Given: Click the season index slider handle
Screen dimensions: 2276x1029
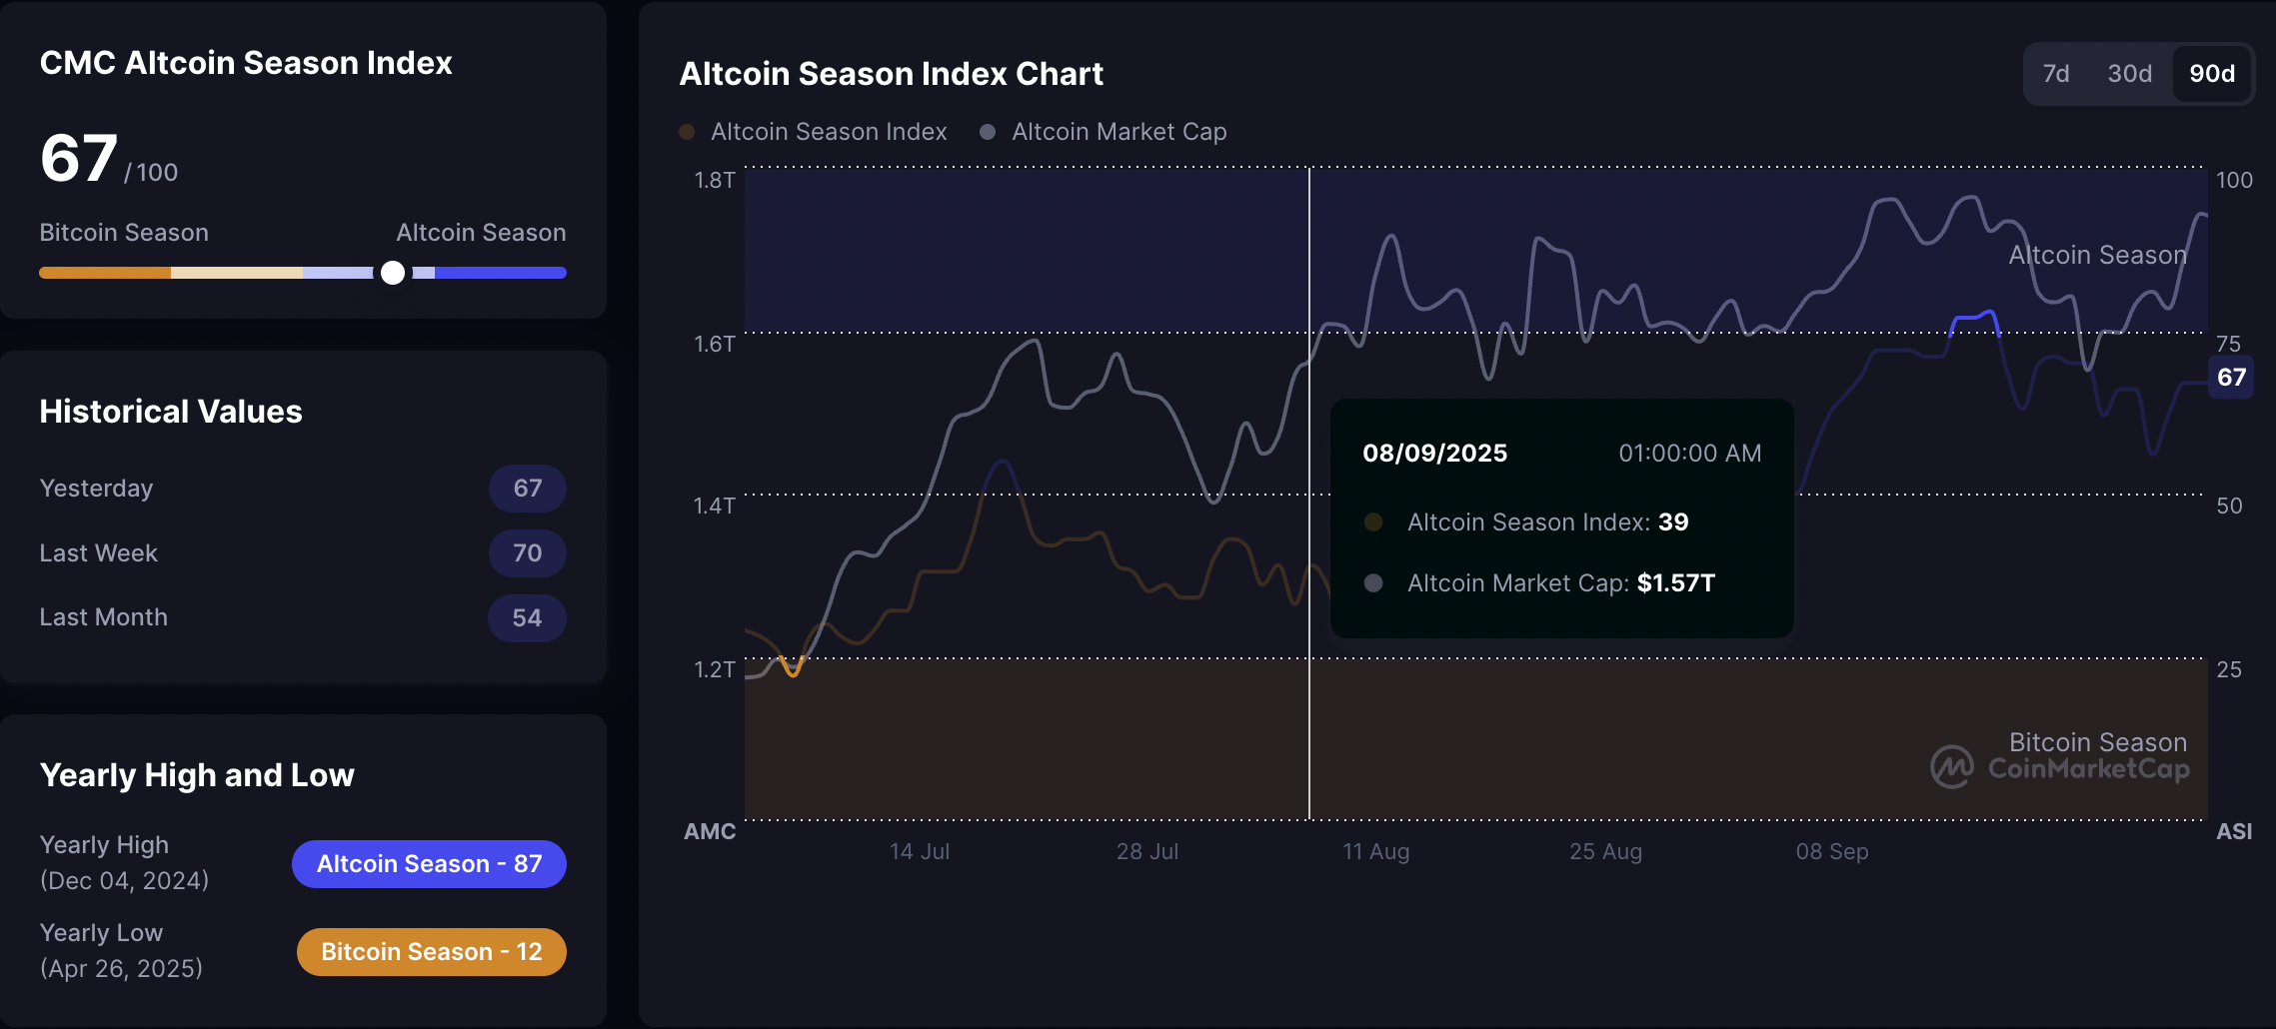Looking at the screenshot, I should [393, 272].
